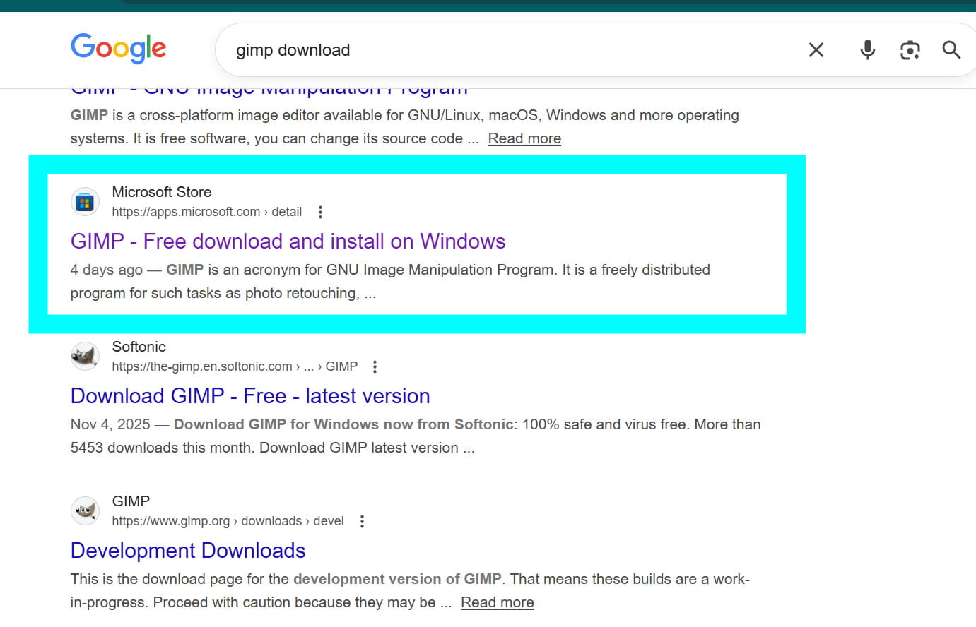Open search by image camera icon
Screen dimensions: 976x627
pos(910,50)
